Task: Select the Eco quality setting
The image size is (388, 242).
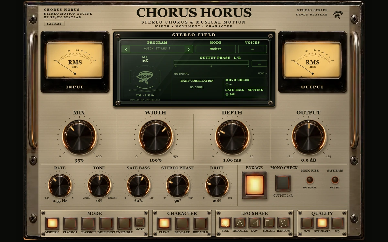Action: coord(307,223)
